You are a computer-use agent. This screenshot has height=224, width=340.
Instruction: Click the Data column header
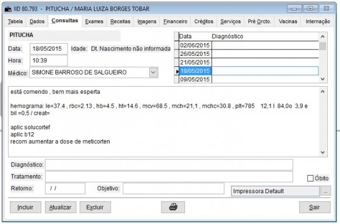pos(195,36)
